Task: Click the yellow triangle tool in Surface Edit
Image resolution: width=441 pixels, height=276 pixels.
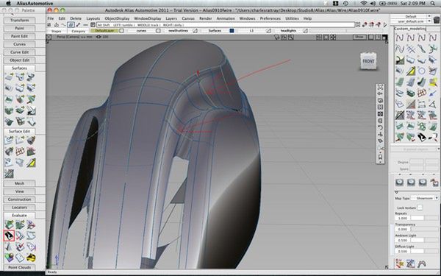Action: click(x=31, y=163)
